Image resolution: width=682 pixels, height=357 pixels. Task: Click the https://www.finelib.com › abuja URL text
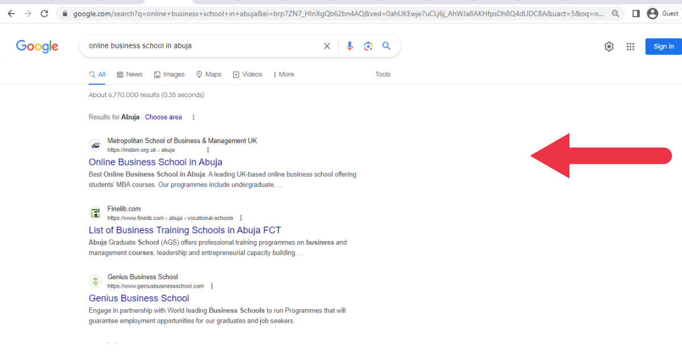click(x=170, y=218)
